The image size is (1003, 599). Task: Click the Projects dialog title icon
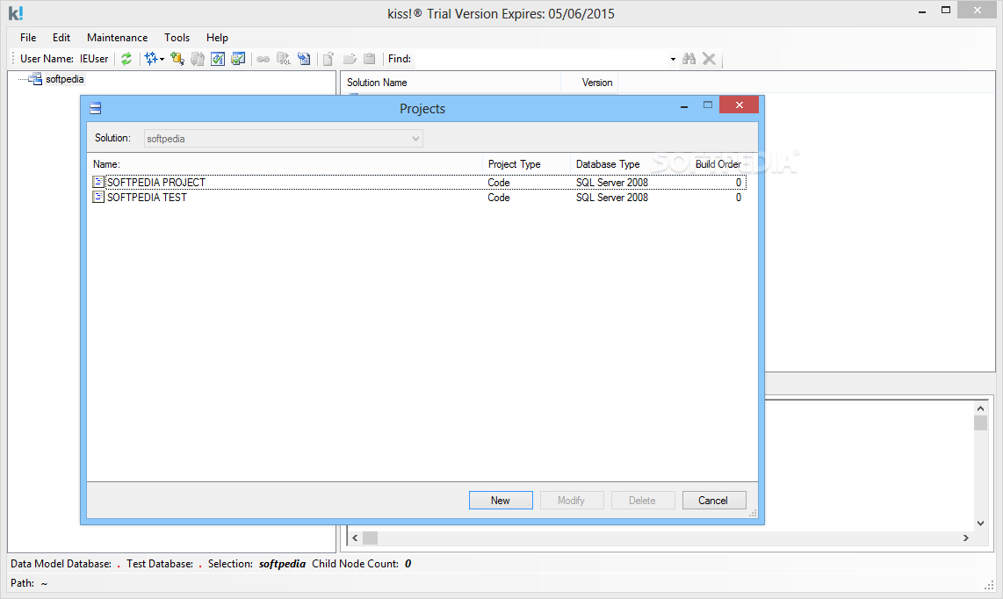96,108
